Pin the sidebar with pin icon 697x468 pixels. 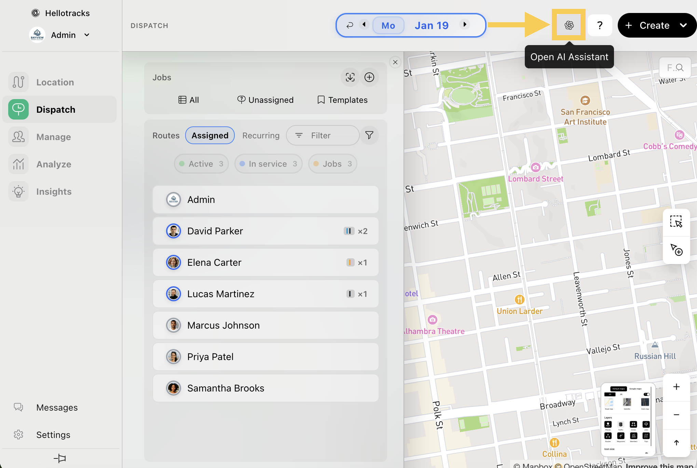coord(60,458)
